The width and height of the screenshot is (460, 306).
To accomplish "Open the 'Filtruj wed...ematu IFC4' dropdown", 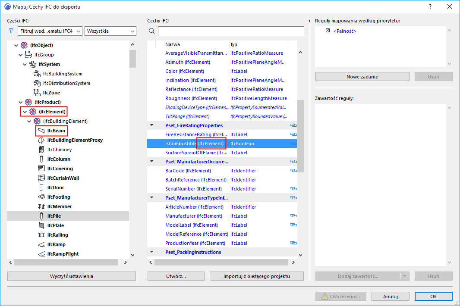I will [50, 31].
